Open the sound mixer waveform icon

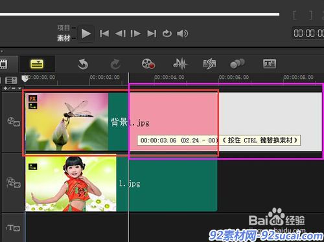(x=180, y=64)
